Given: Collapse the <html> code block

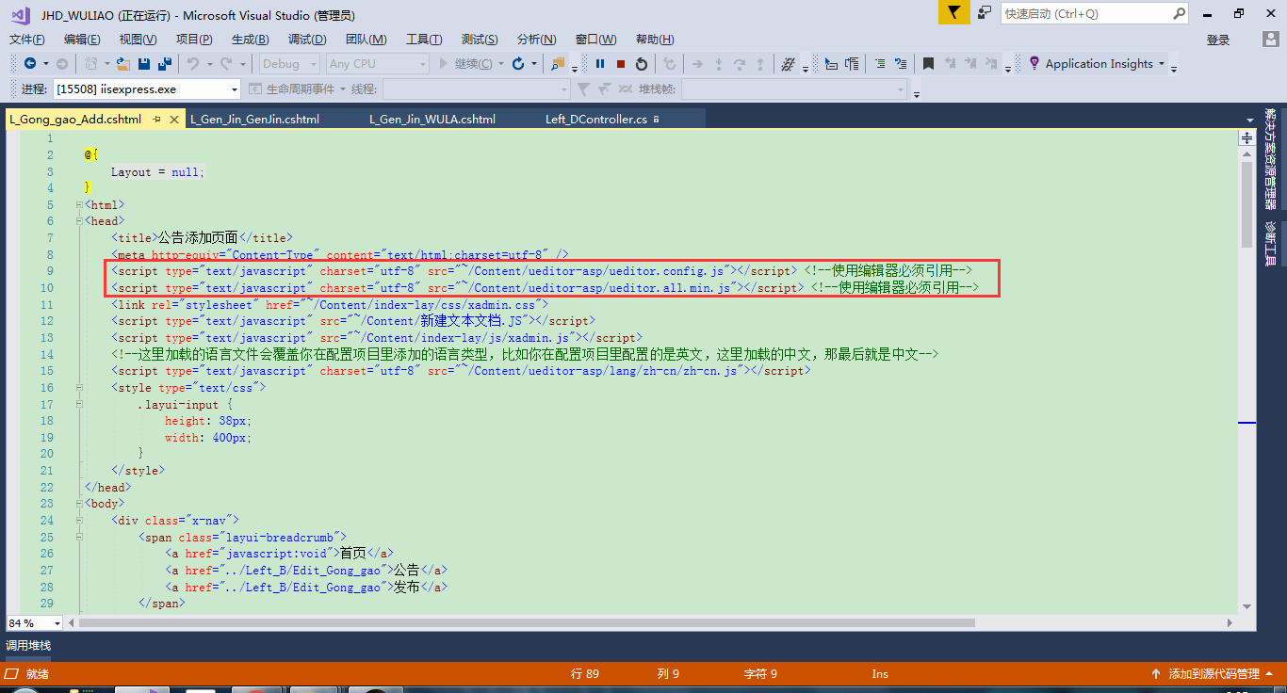Looking at the screenshot, I should [x=77, y=204].
